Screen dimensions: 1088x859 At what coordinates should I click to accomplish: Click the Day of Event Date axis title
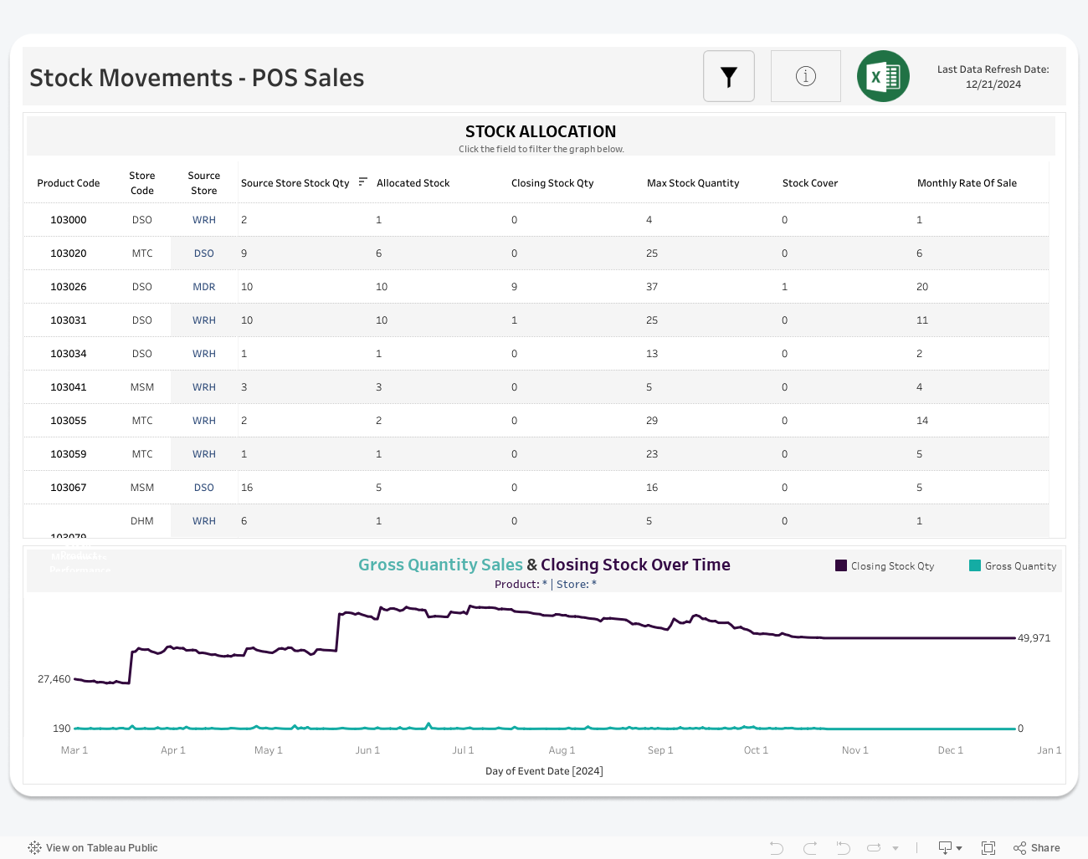(544, 771)
